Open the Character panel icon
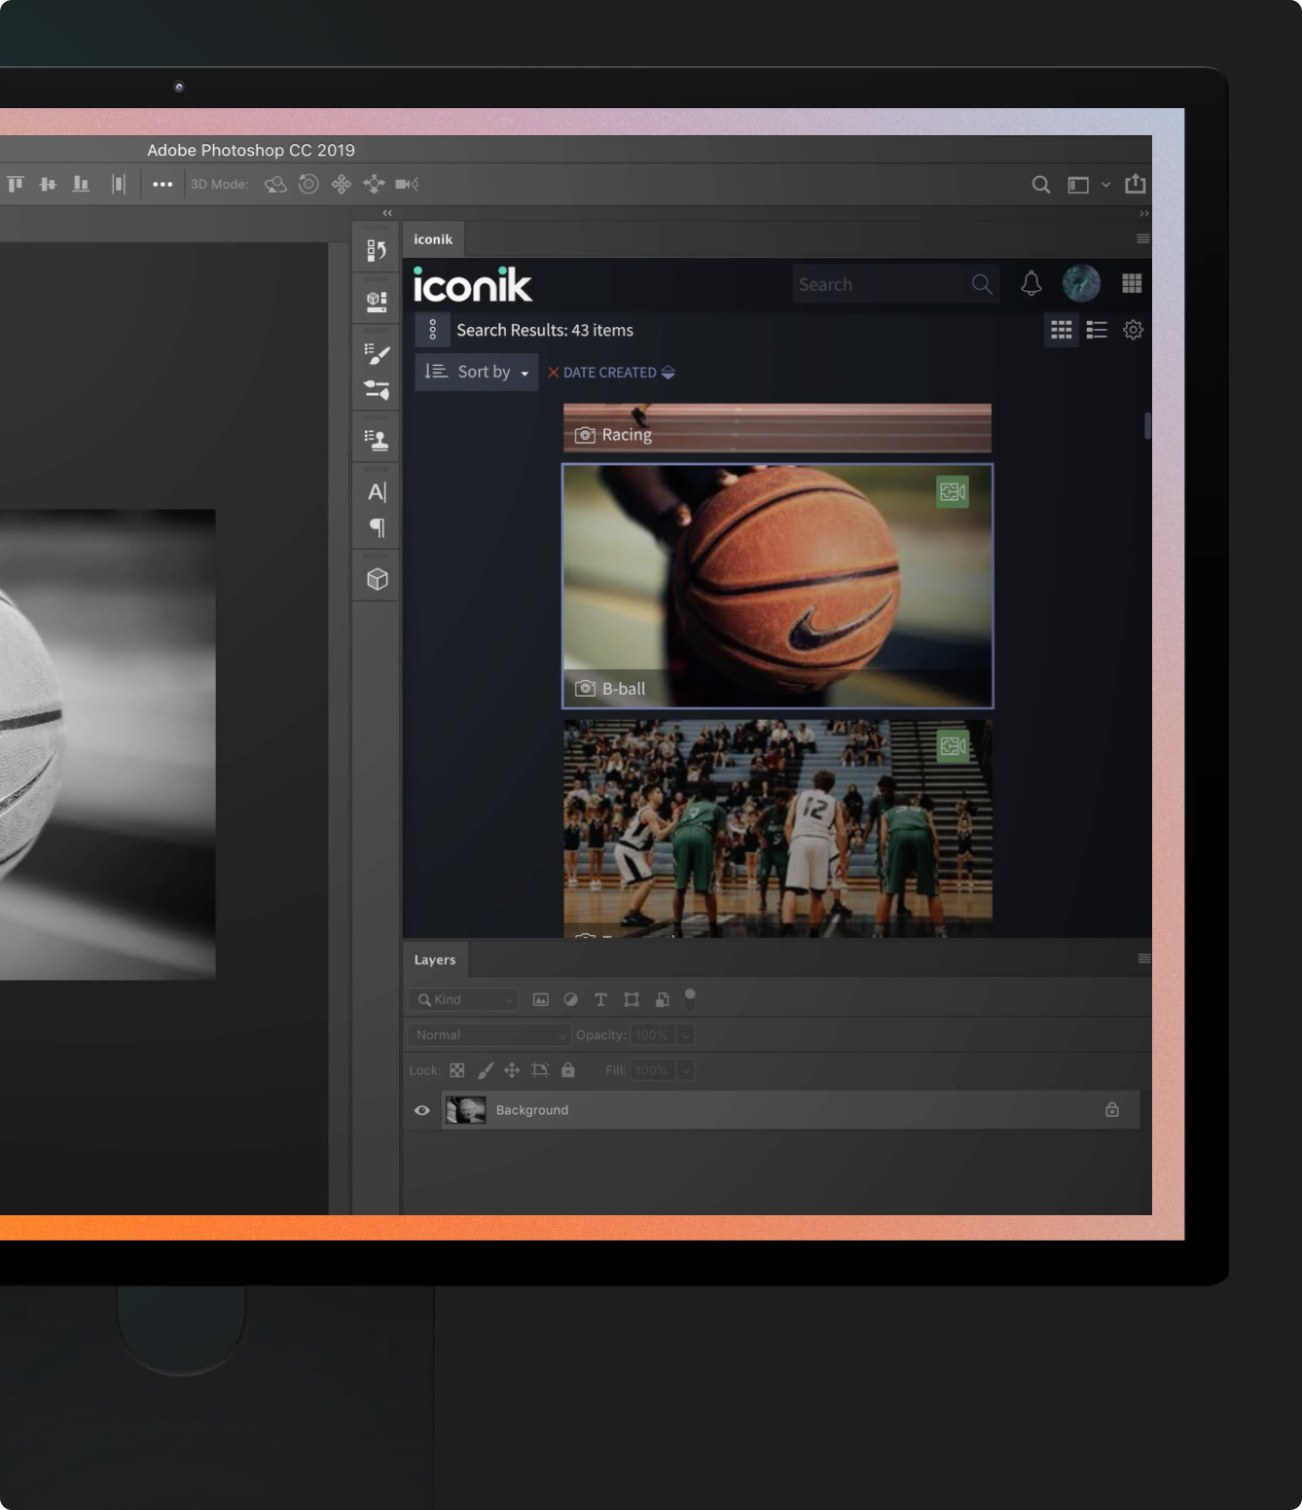 click(x=377, y=491)
